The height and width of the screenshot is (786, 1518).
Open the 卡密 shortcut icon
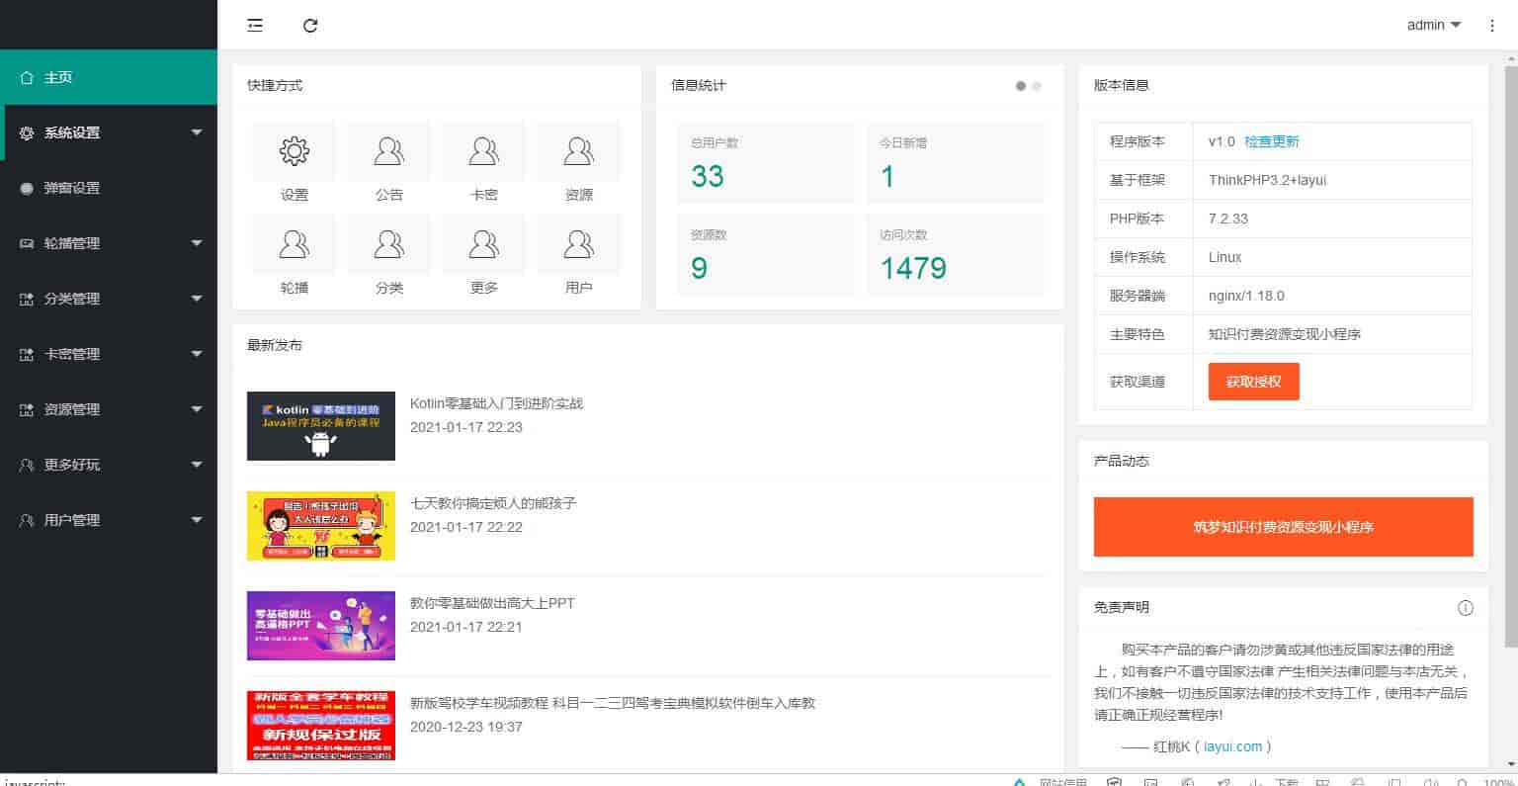point(484,151)
